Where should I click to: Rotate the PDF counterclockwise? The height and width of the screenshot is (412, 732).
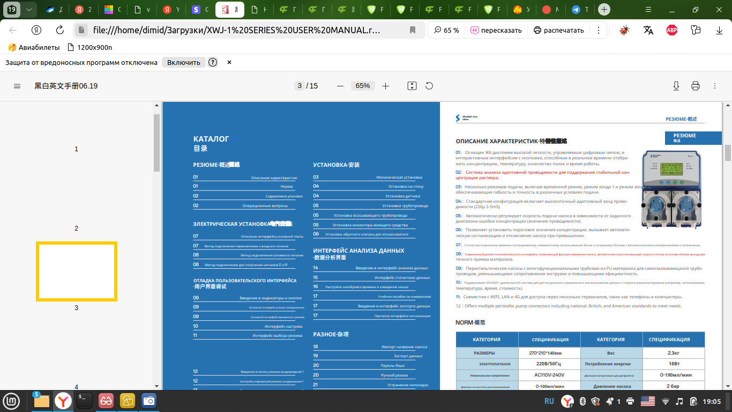click(x=429, y=86)
